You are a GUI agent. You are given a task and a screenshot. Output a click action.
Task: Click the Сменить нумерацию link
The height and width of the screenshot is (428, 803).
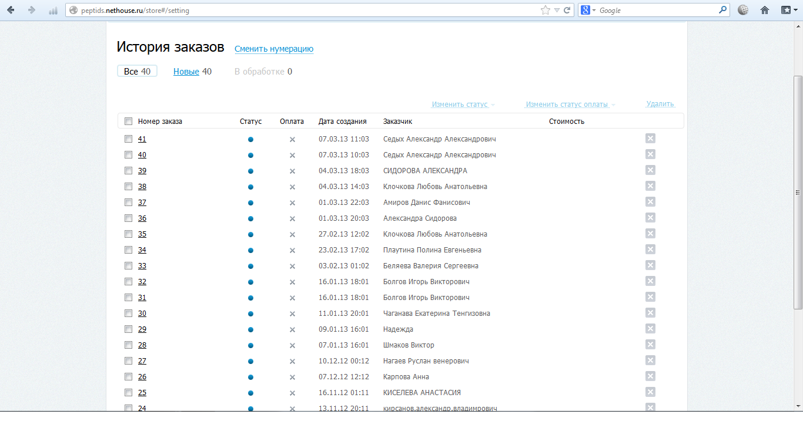(x=274, y=49)
